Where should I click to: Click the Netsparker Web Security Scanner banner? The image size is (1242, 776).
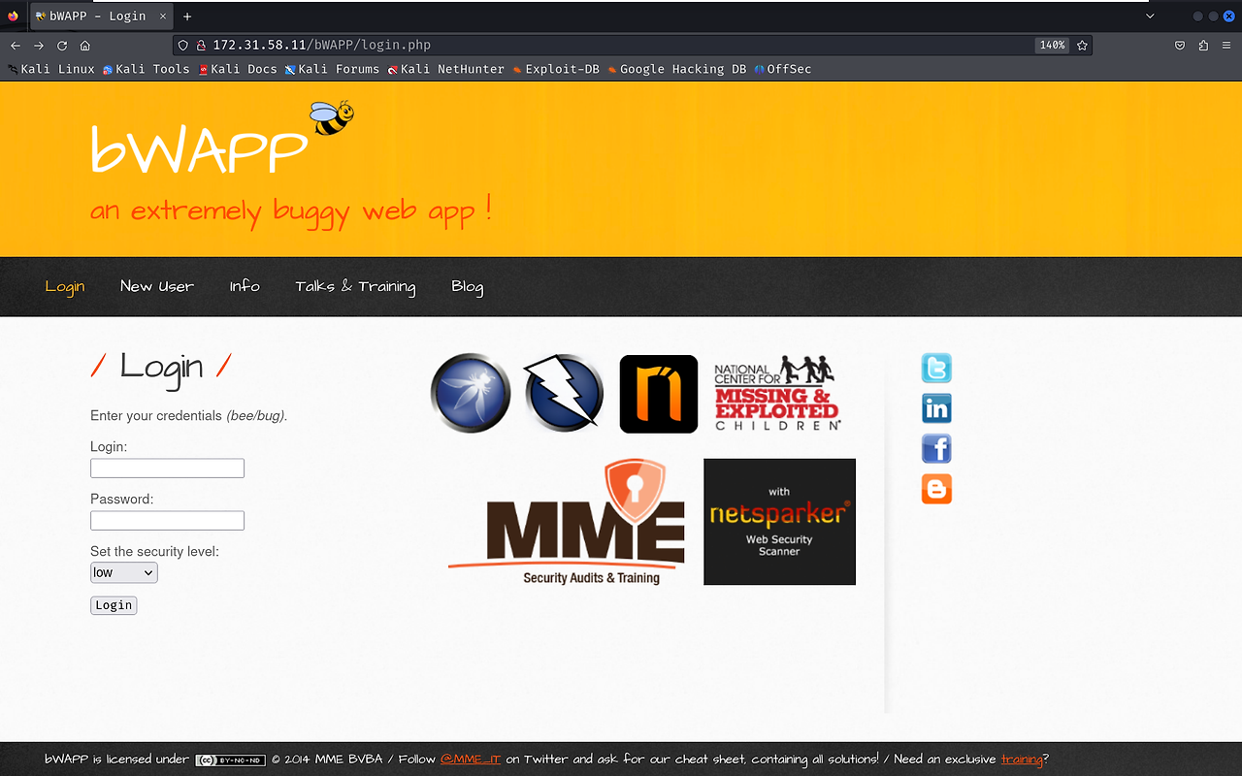point(779,522)
